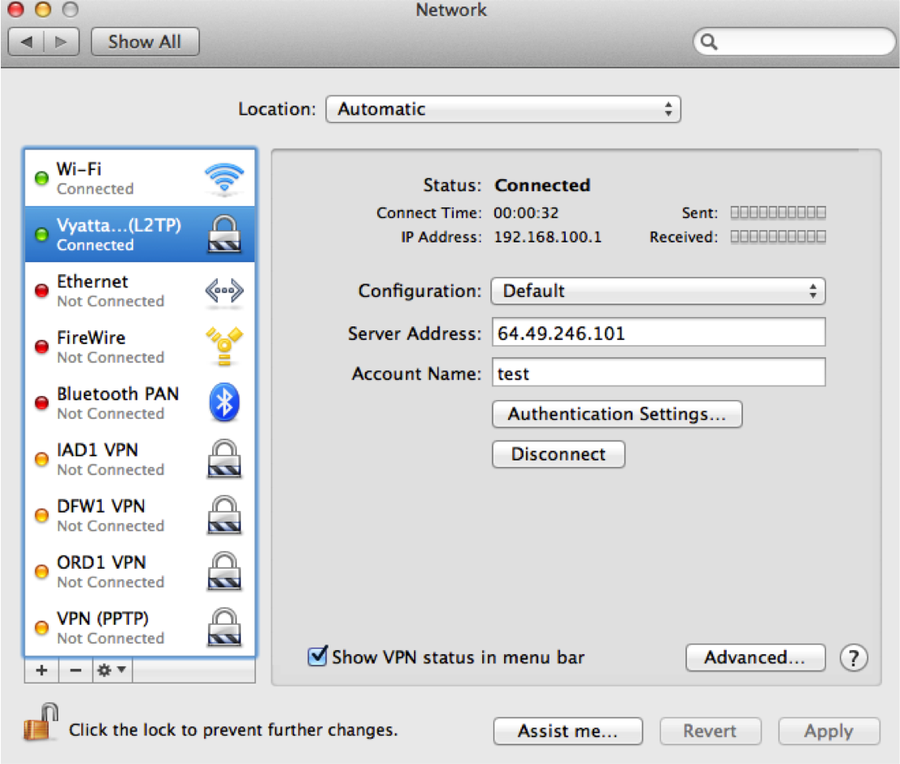Click the System Preferences search field
The height and width of the screenshot is (764, 900).
pos(793,42)
